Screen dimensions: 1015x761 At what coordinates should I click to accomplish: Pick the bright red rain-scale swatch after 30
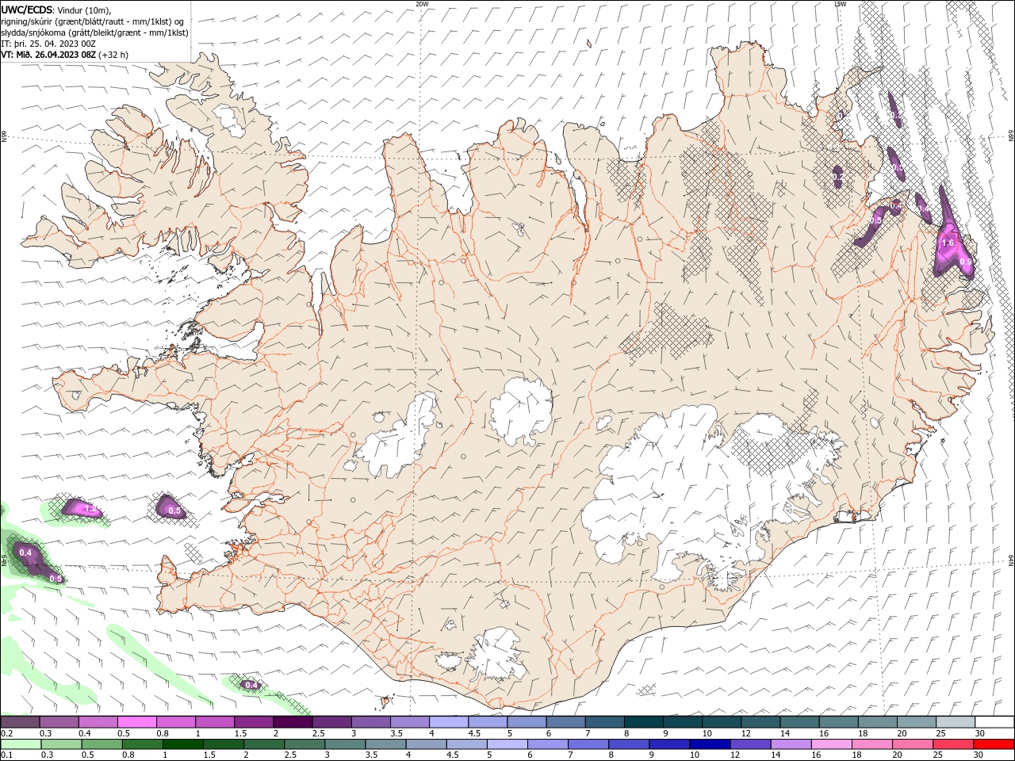[x=994, y=744]
